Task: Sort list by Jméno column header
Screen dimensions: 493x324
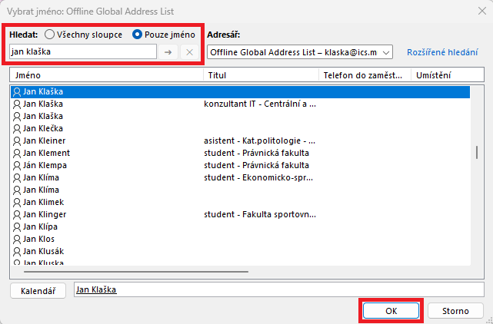Action: (x=107, y=75)
